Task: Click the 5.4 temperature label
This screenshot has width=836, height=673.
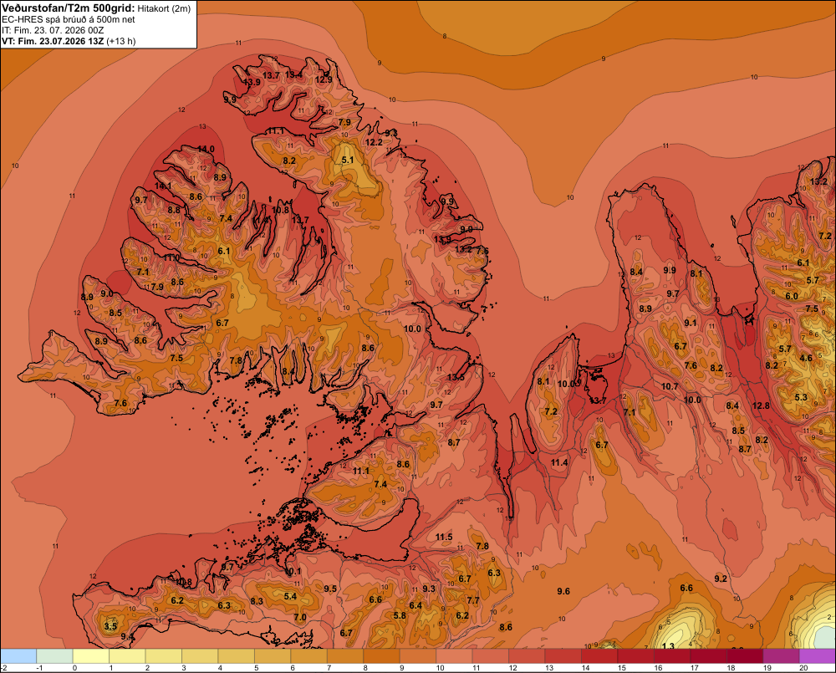Action: click(x=290, y=596)
